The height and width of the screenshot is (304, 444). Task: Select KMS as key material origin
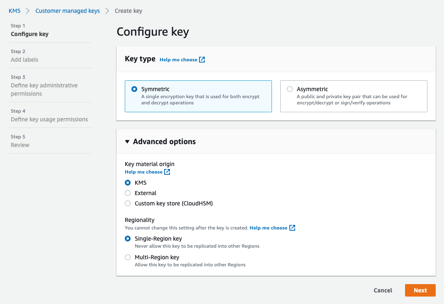tap(128, 183)
